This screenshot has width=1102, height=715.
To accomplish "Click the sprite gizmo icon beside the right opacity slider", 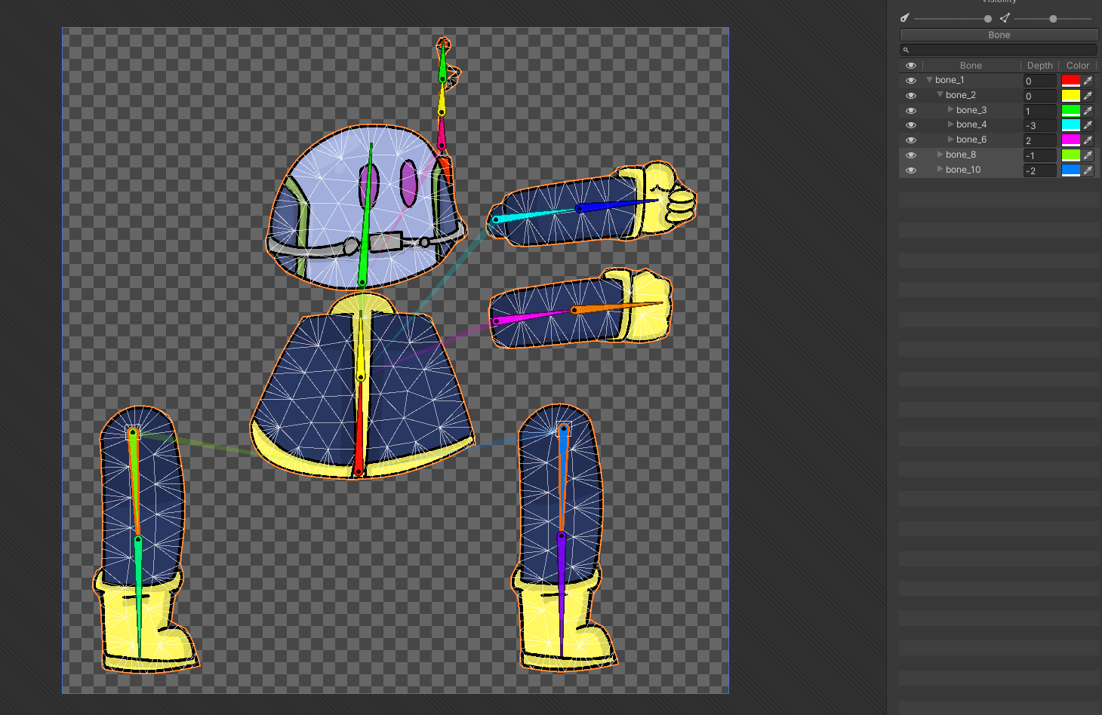I will (x=1004, y=17).
